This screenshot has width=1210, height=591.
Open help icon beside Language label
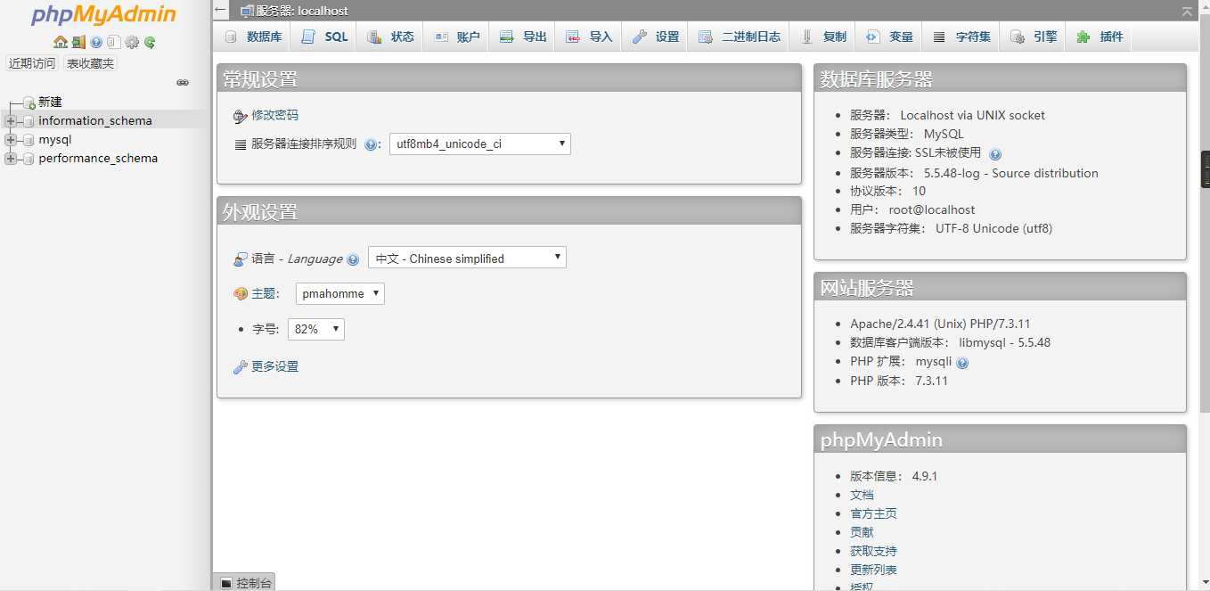click(353, 259)
